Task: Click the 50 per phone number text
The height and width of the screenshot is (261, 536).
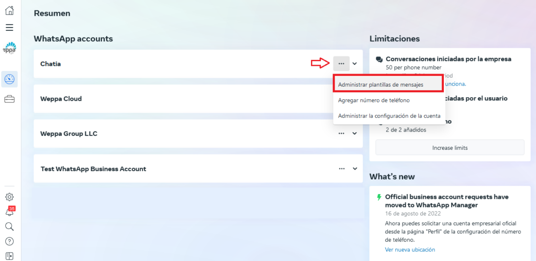Action: [414, 67]
